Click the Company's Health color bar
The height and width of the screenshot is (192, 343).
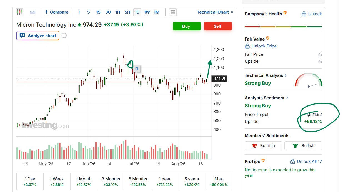tap(283, 27)
